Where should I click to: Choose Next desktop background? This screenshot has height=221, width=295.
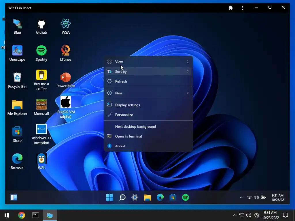pos(148,127)
